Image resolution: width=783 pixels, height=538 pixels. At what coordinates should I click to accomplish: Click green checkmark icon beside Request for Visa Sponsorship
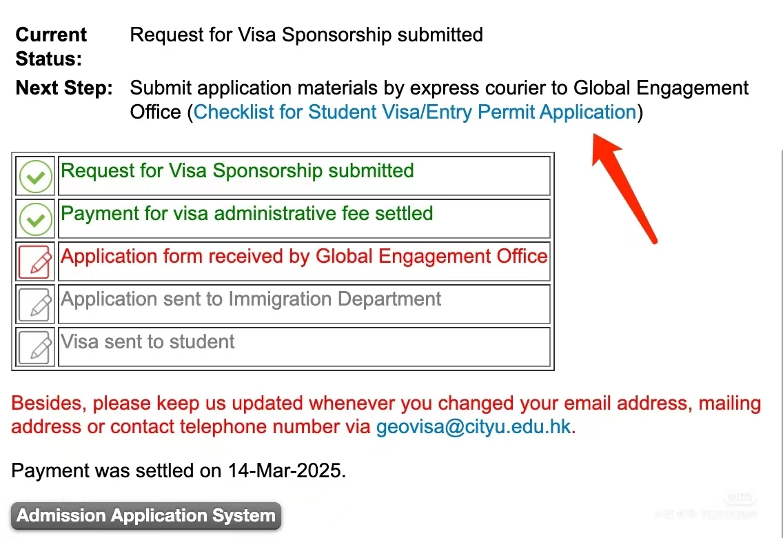[x=35, y=177]
